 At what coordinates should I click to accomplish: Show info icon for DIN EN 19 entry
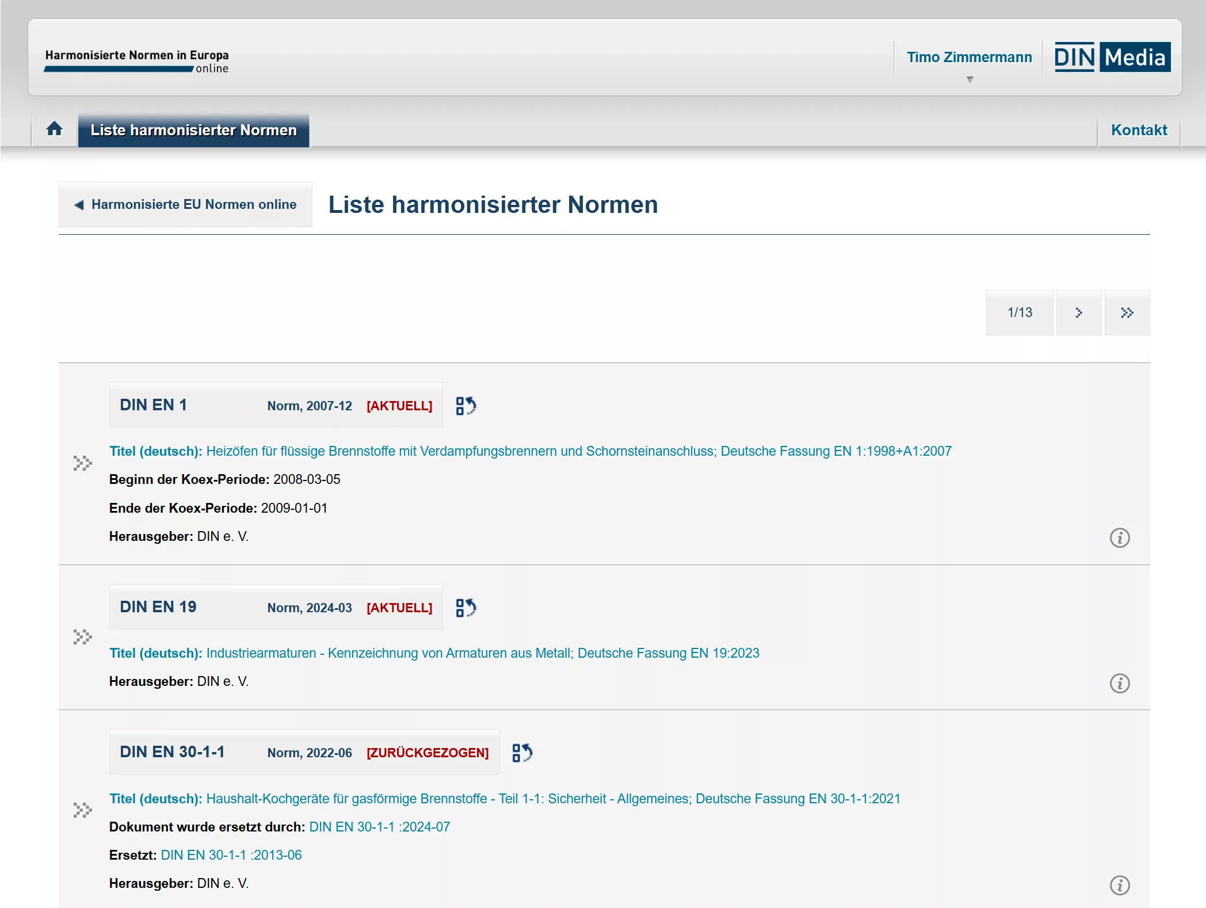click(x=1119, y=683)
